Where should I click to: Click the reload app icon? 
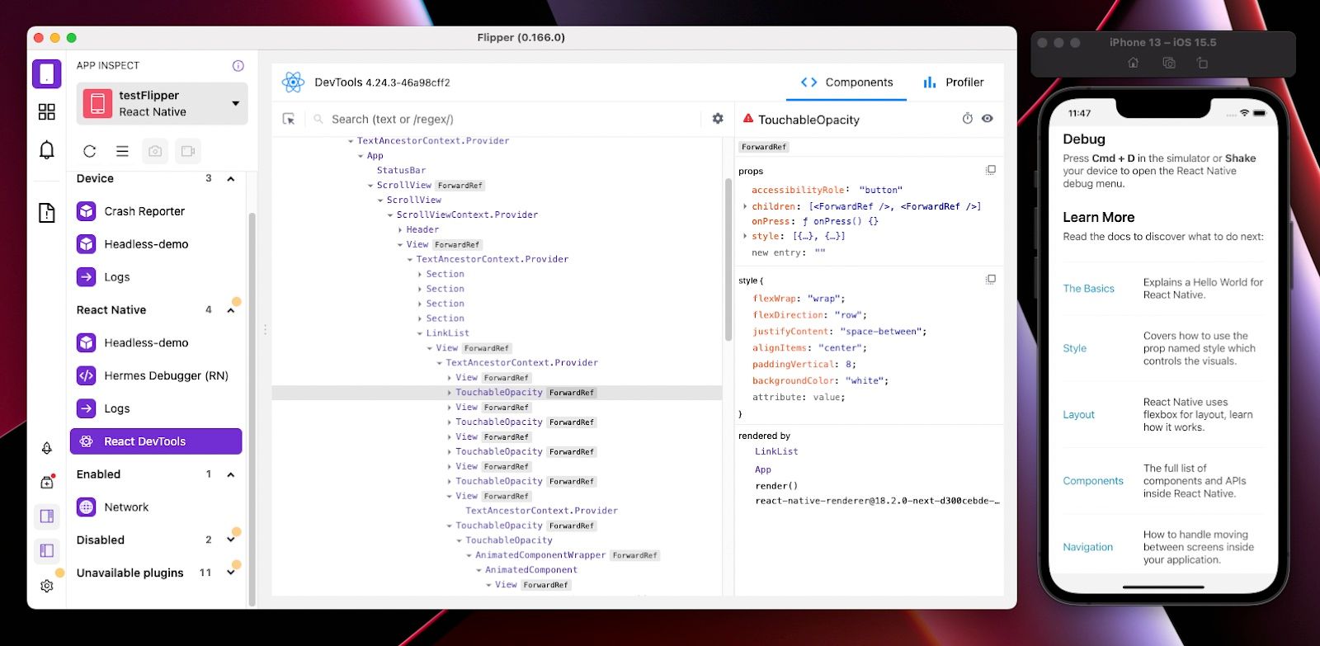pyautogui.click(x=90, y=151)
